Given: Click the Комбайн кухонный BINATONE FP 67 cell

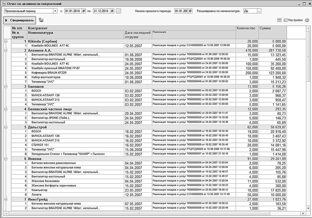Looking at the screenshot, I should [x=76, y=68].
